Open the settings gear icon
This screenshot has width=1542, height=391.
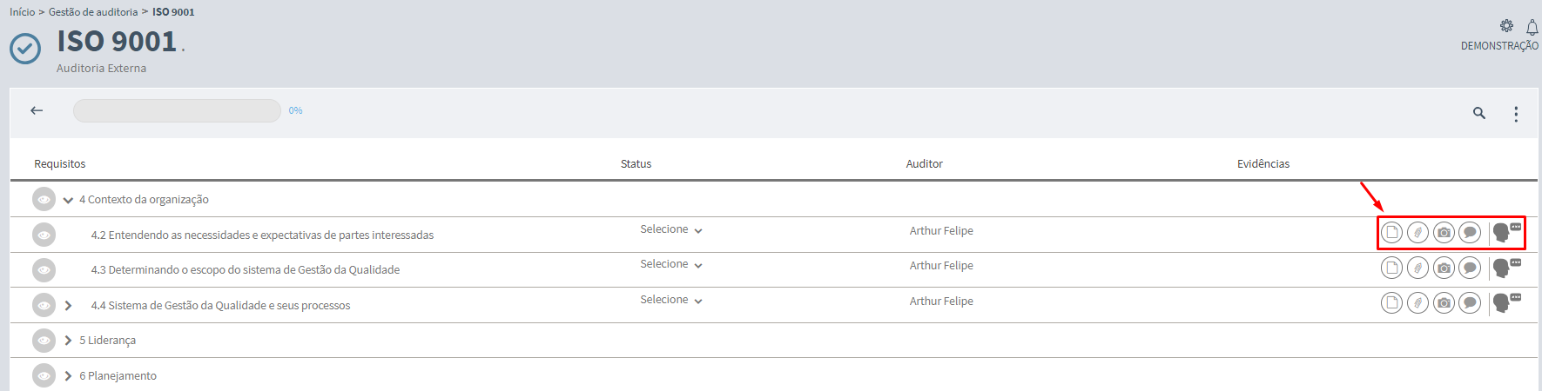point(1506,26)
